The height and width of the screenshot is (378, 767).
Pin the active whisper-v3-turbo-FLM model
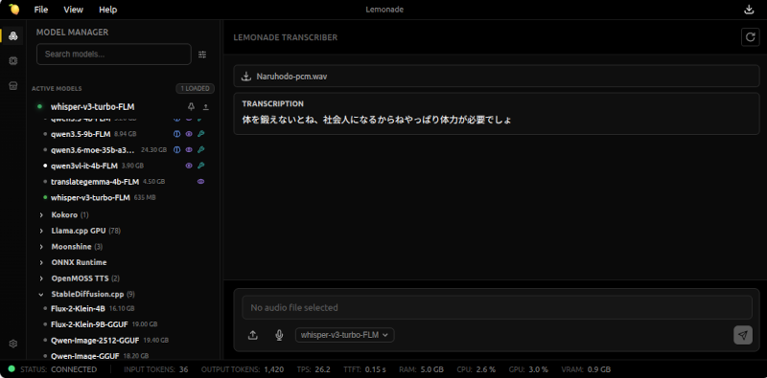click(x=191, y=107)
